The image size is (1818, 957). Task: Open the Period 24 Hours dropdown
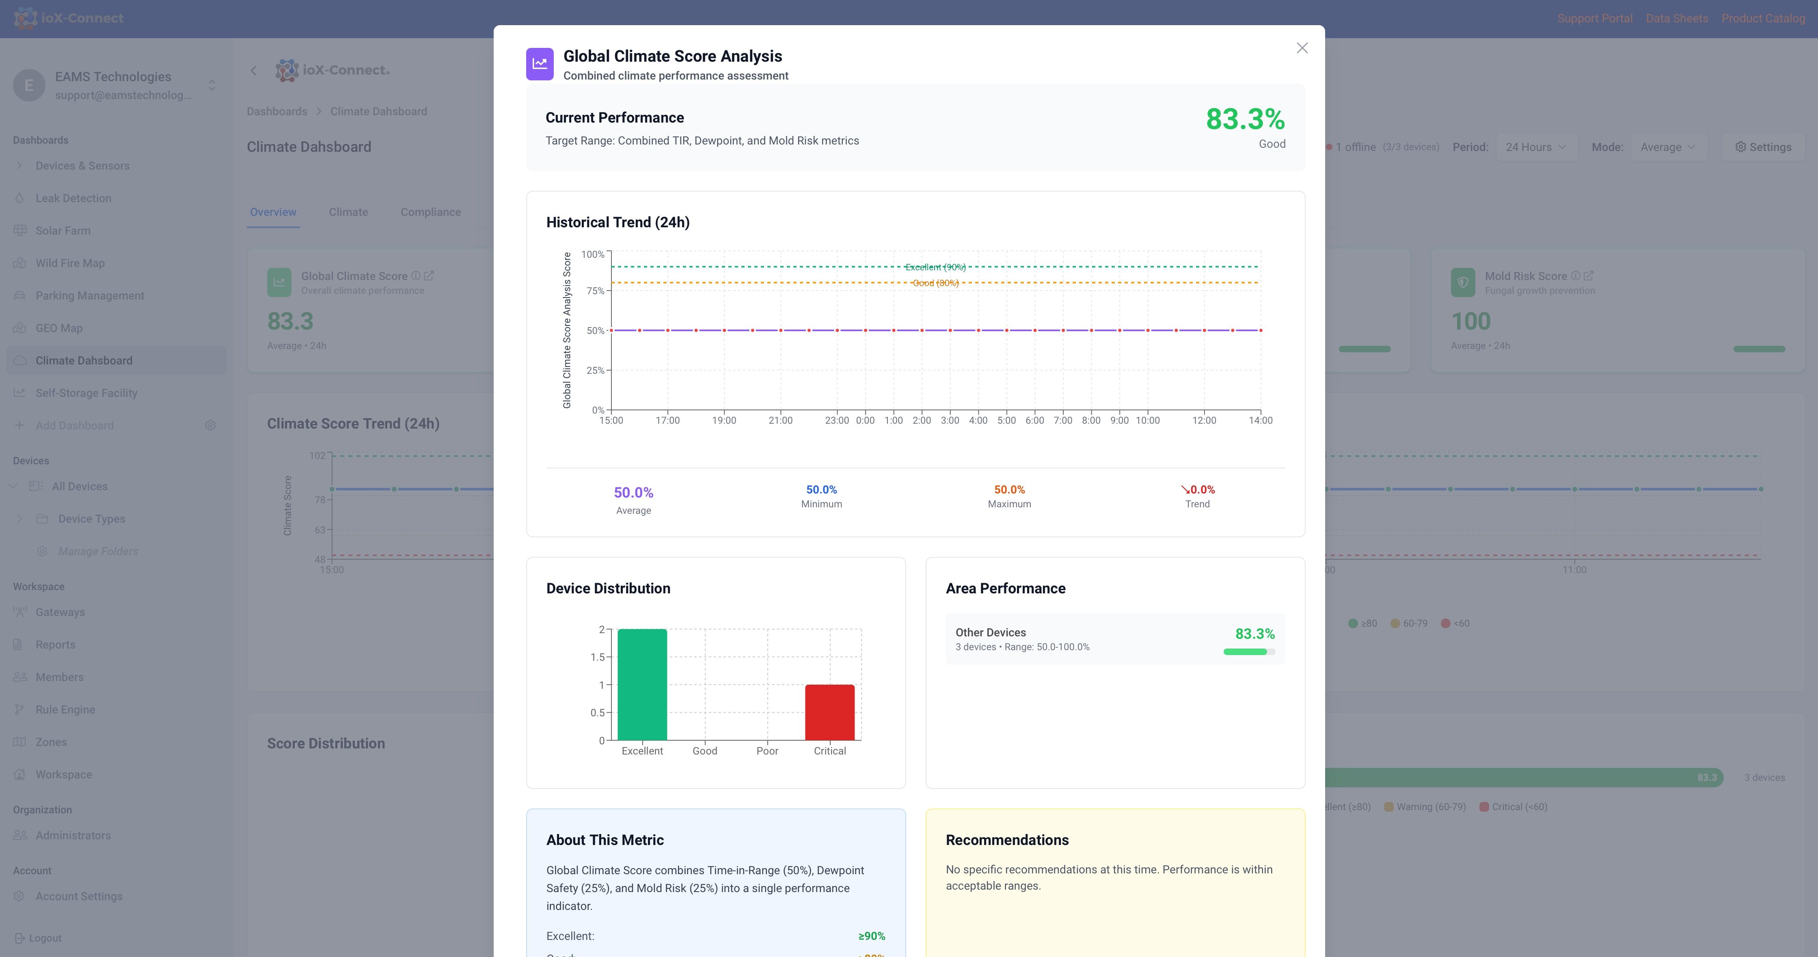pyautogui.click(x=1536, y=147)
